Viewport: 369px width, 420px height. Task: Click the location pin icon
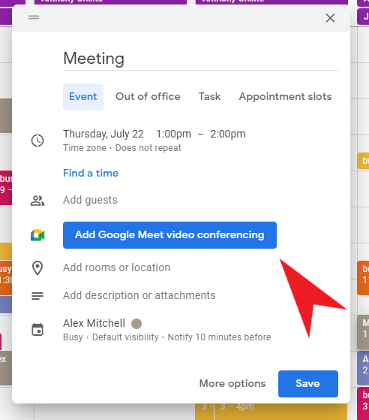37,268
